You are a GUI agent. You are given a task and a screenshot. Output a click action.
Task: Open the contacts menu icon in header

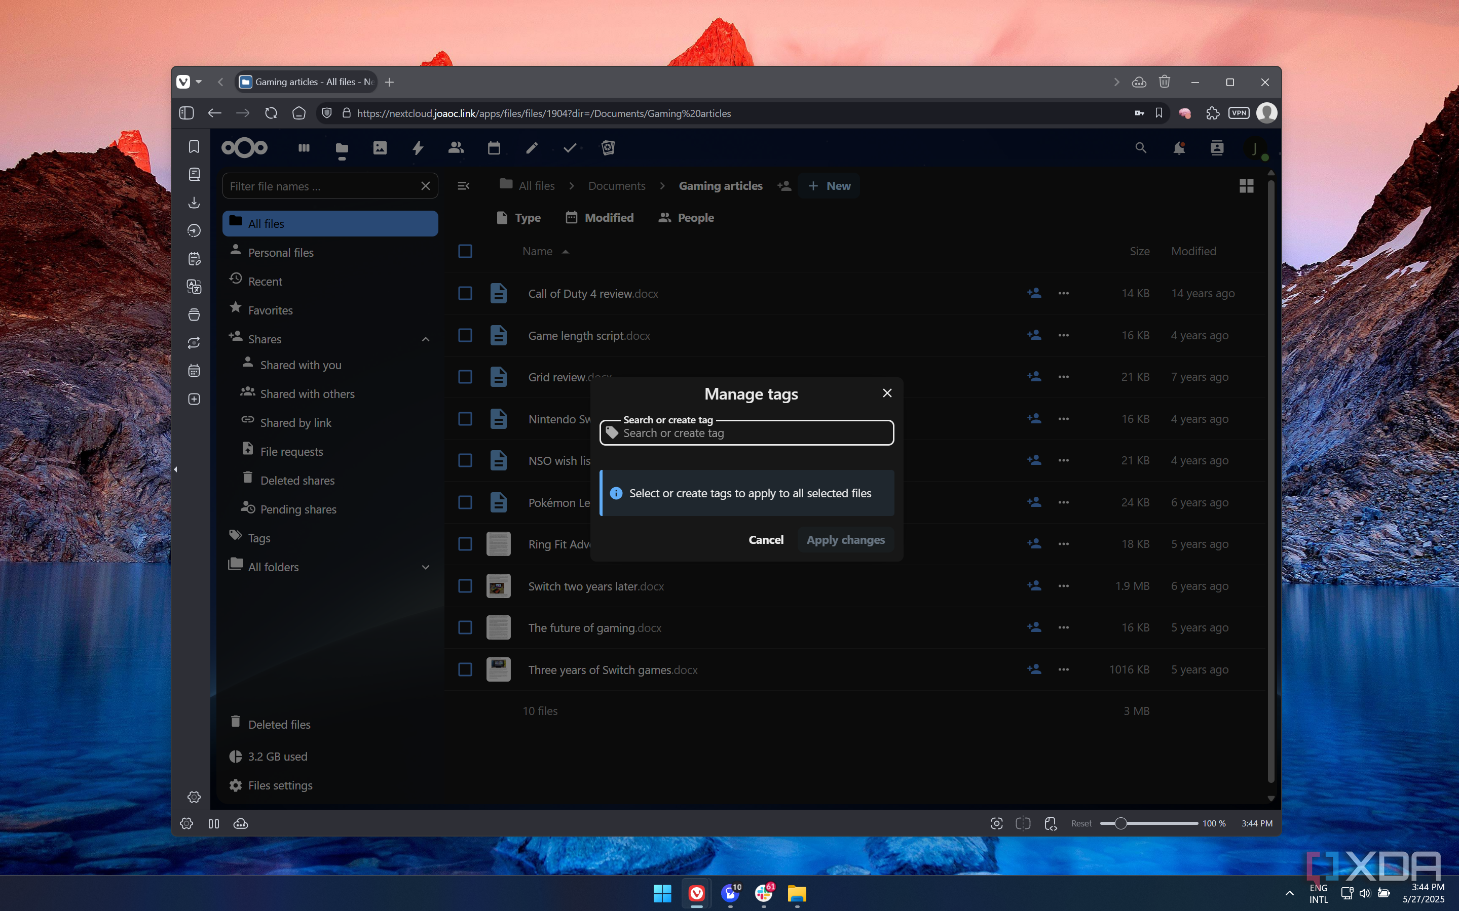click(1217, 148)
